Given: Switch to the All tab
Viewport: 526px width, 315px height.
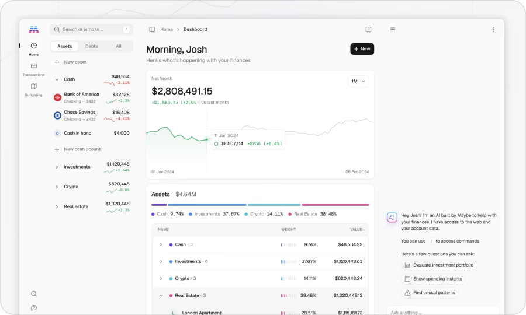Looking at the screenshot, I should [119, 46].
